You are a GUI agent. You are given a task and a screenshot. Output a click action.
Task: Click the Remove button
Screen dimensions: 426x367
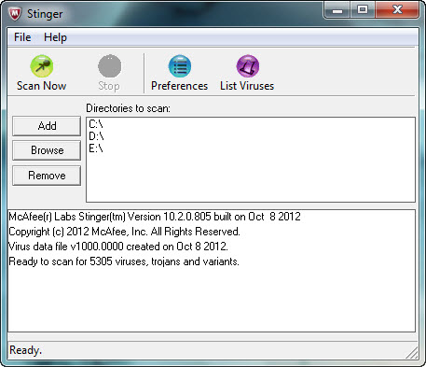(47, 176)
